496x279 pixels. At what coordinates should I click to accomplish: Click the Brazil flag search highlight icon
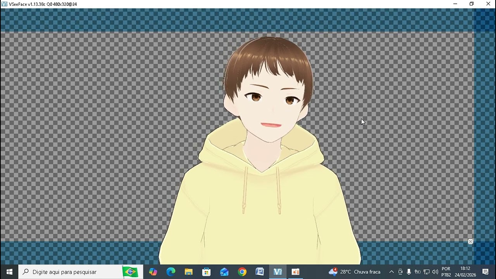(x=130, y=272)
